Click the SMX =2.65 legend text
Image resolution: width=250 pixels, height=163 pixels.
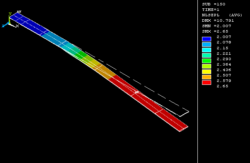[x=215, y=31]
